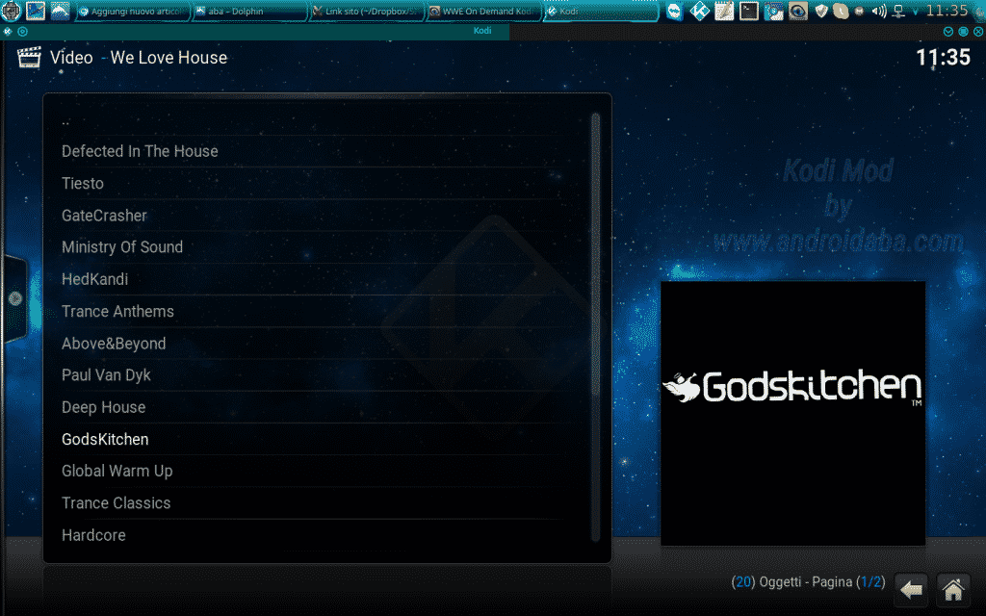
Task: Open the network connection tray icon
Action: [898, 12]
